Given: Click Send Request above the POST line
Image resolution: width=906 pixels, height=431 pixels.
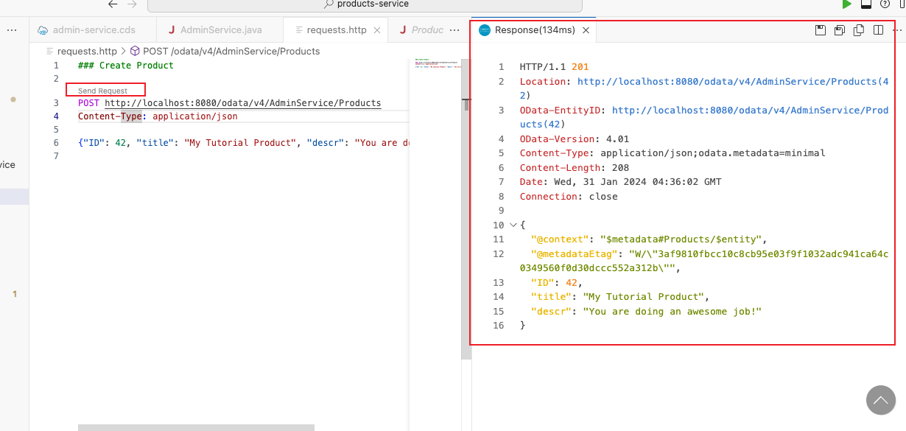Looking at the screenshot, I should [x=103, y=91].
